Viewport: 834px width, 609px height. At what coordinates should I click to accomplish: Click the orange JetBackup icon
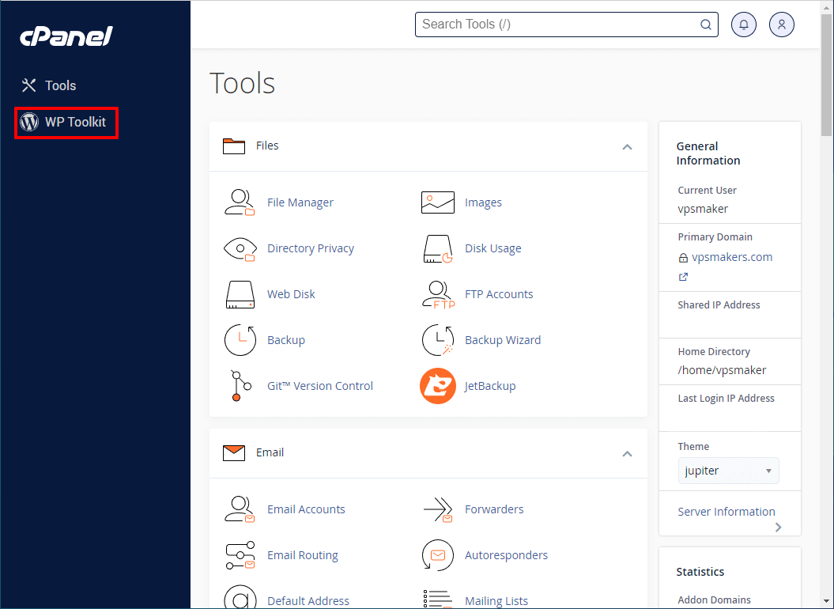click(438, 386)
